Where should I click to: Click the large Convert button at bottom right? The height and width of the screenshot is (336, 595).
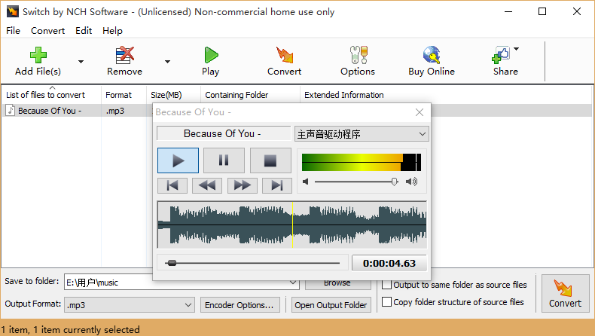click(565, 294)
